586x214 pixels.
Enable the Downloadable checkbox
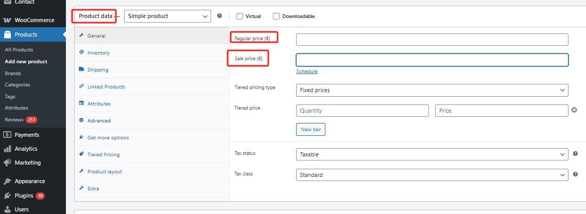tap(276, 16)
